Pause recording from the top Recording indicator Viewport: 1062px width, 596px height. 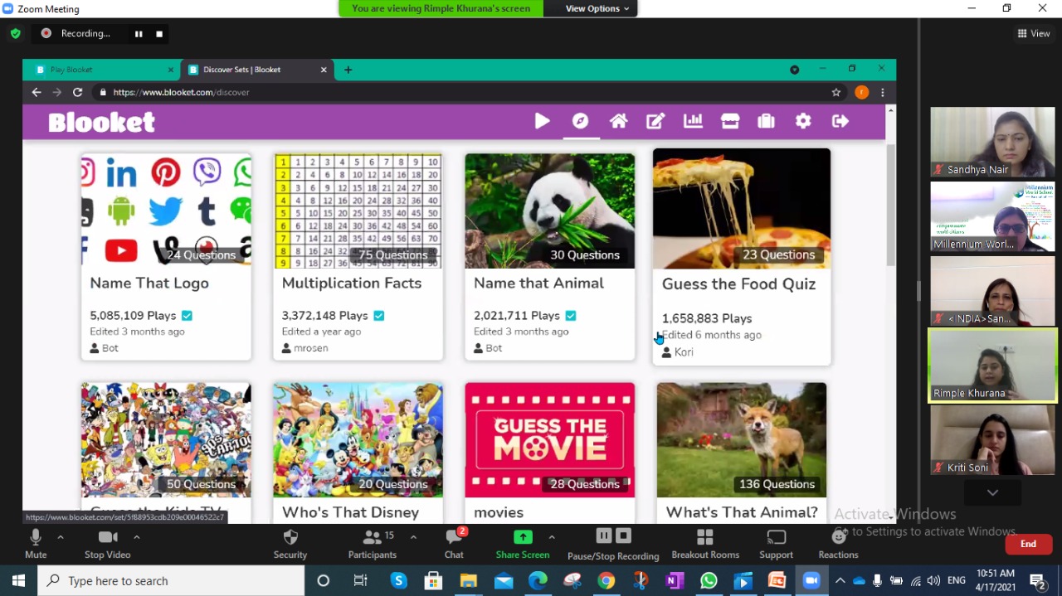pyautogui.click(x=139, y=34)
